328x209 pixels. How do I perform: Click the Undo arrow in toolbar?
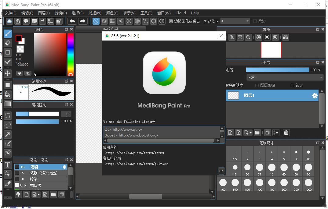click(72, 21)
